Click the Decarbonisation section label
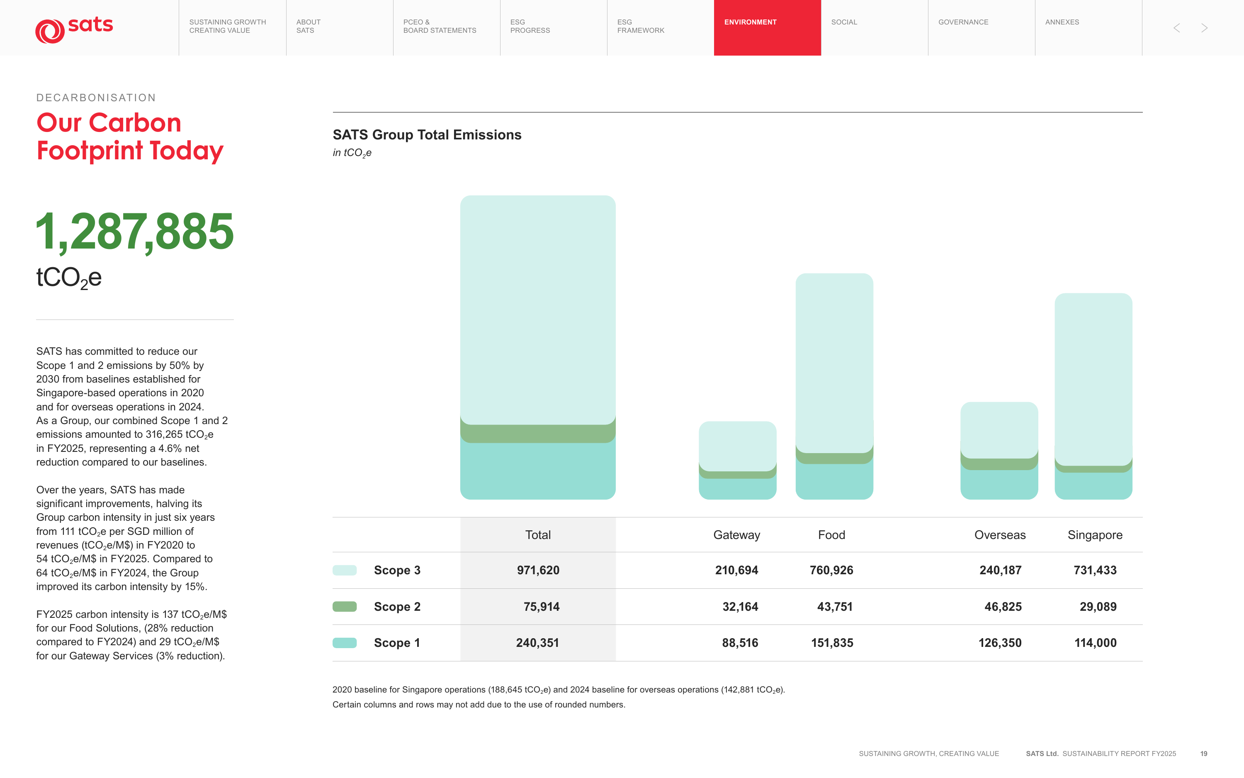This screenshot has height=778, width=1244. click(96, 98)
